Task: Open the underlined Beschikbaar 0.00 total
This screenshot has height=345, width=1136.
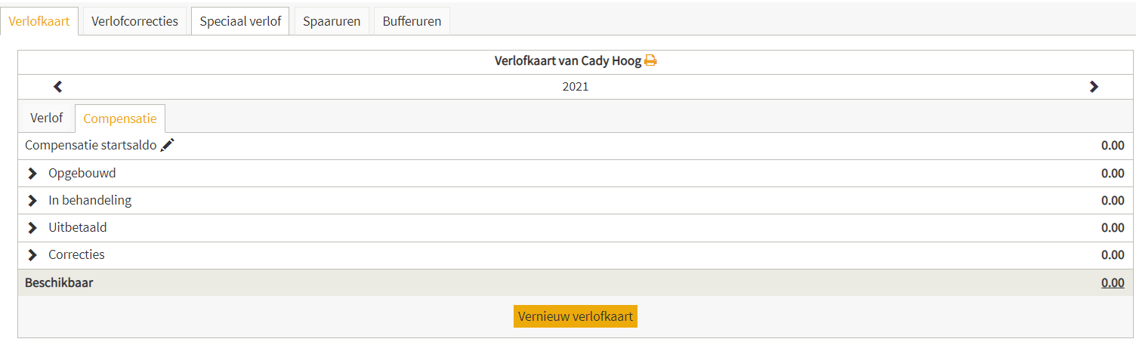Action: 1113,283
